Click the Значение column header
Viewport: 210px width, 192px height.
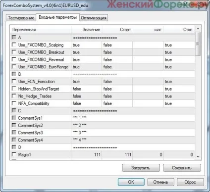pyautogui.click(x=87, y=30)
